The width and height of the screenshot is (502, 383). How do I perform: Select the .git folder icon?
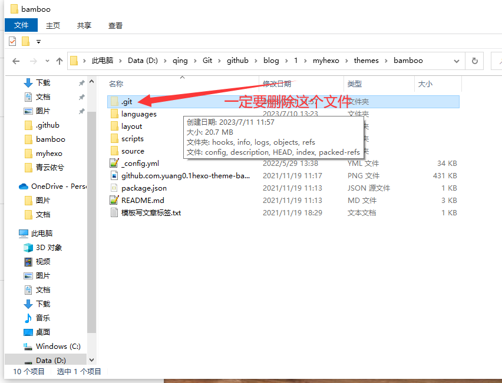114,102
